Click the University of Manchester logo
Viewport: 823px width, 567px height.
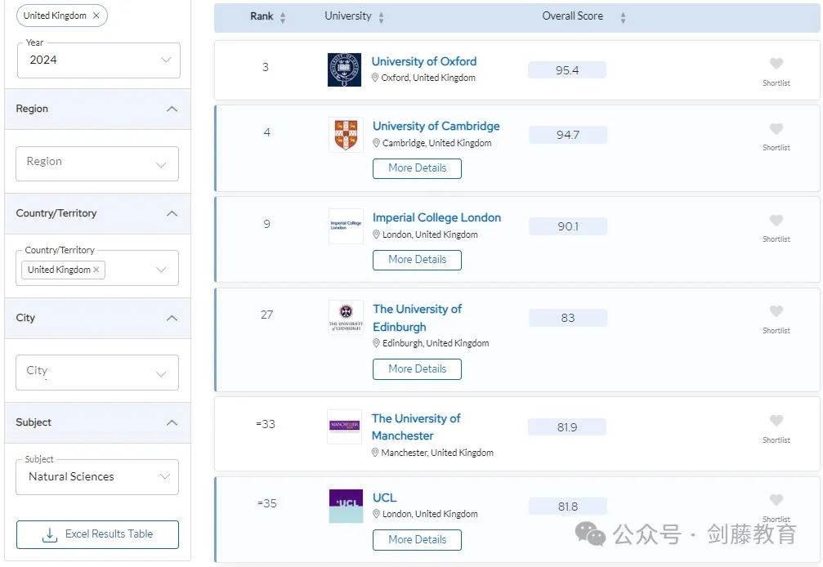pos(344,426)
